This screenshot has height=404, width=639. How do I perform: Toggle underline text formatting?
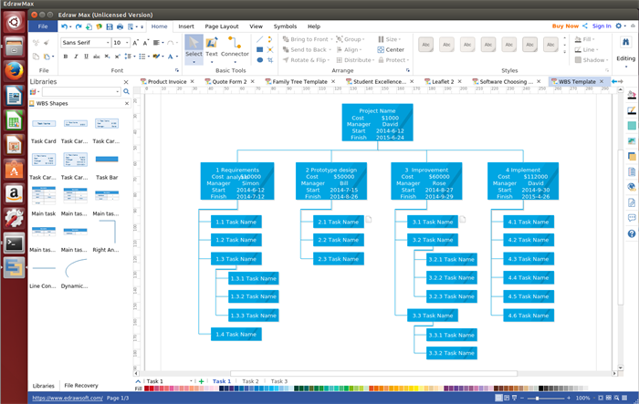point(86,57)
